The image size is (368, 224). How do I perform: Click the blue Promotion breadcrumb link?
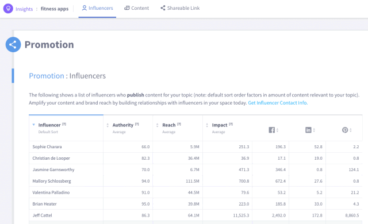(47, 76)
